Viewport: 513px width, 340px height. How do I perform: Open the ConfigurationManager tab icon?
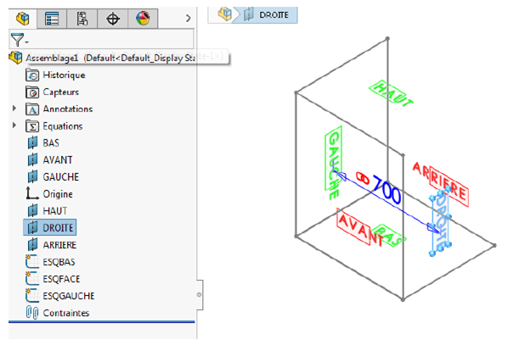(82, 17)
